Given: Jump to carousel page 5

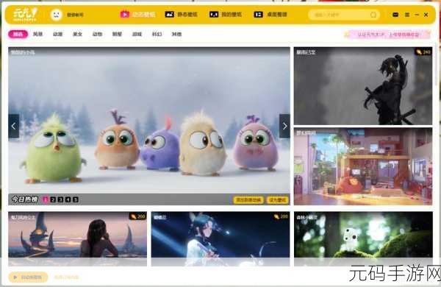Looking at the screenshot, I should tap(76, 199).
